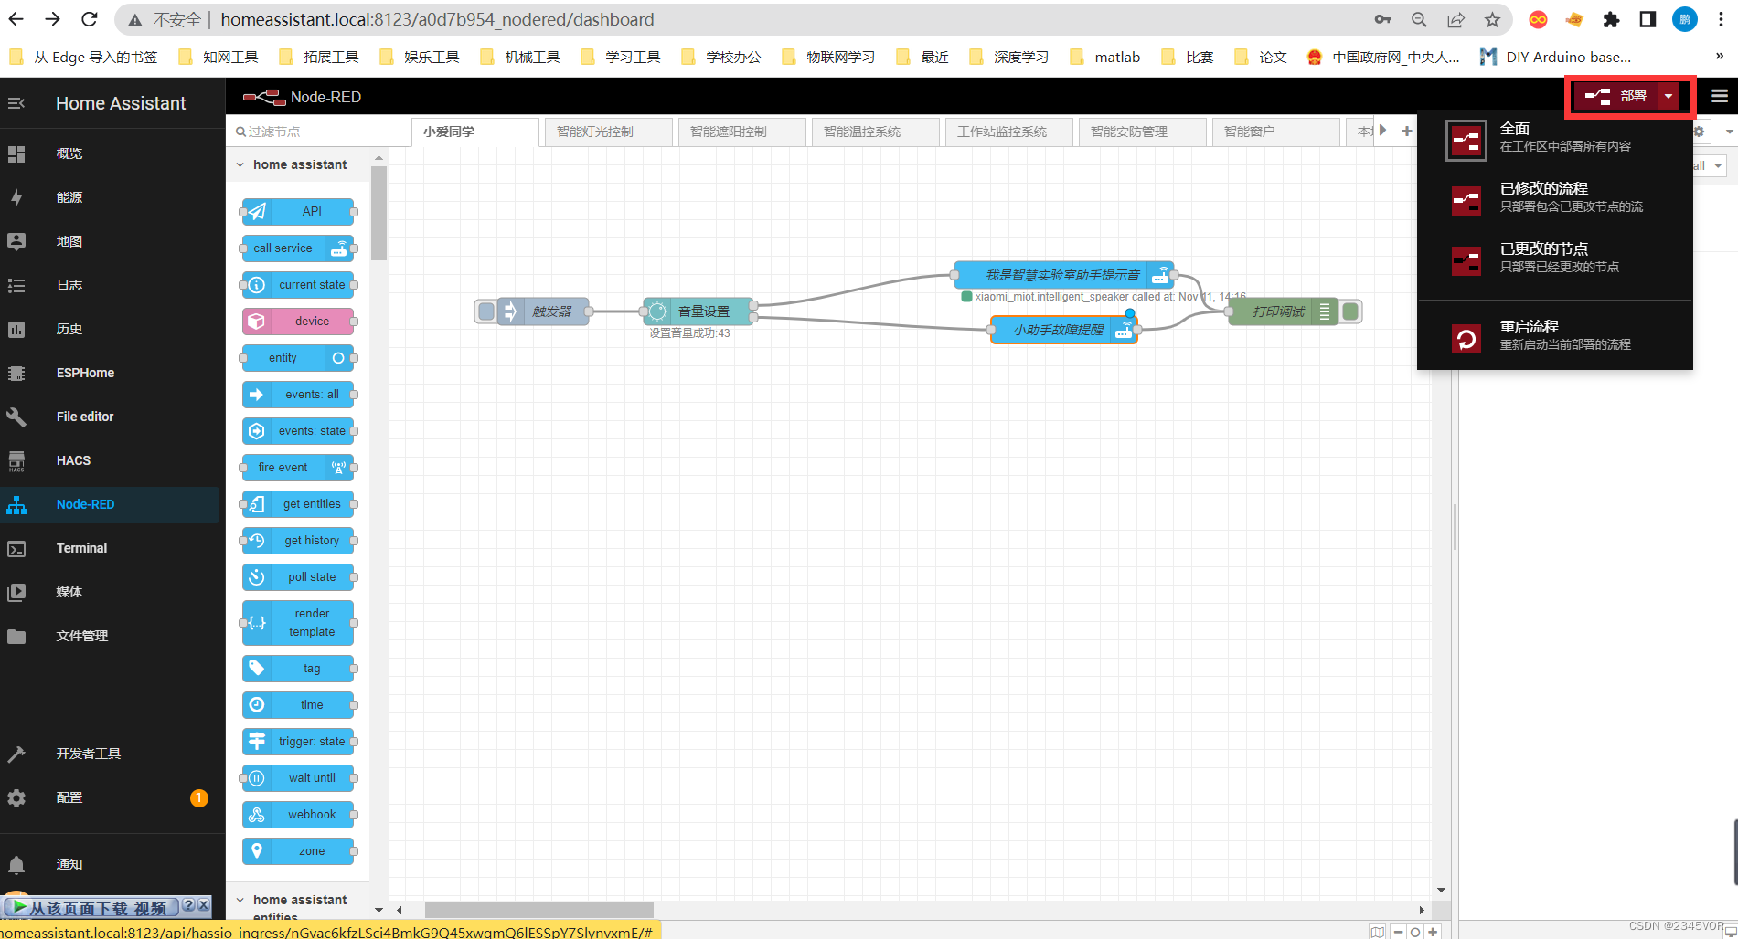
Task: Select the API node in palette
Action: 298,211
